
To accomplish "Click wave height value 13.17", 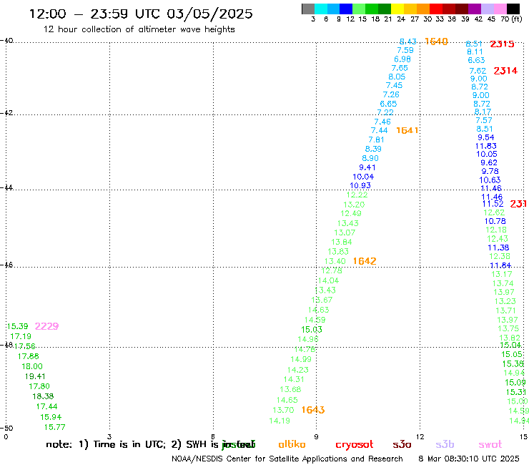I will [502, 274].
